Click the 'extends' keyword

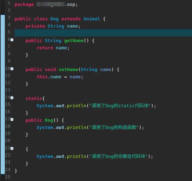71,19
